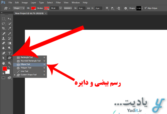Image resolution: width=167 pixels, height=114 pixels.
Task: Choose Custom Shape Tool from flyout
Action: click(x=30, y=75)
